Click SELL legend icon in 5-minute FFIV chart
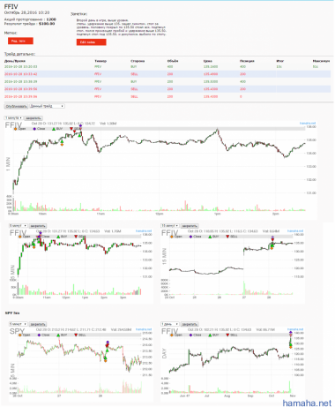Viewport: 335px width, 407px height. point(76,237)
